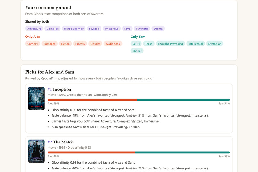258x172 pixels.
Task: Click the 'Sam 52%' label
Action: [x=224, y=156]
